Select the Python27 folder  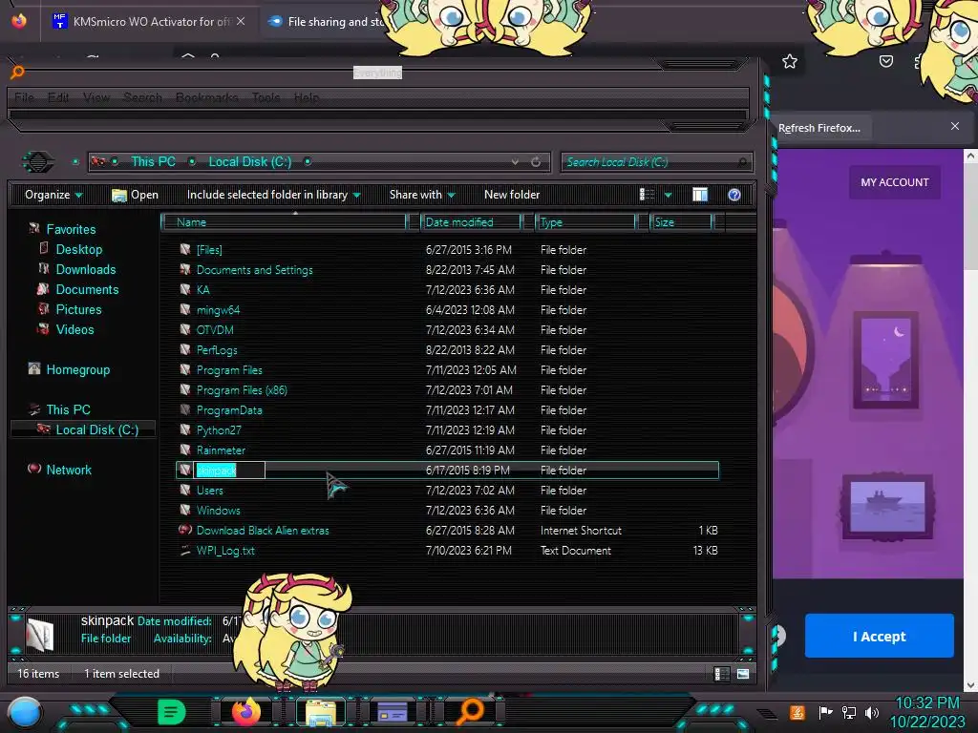[x=219, y=430]
